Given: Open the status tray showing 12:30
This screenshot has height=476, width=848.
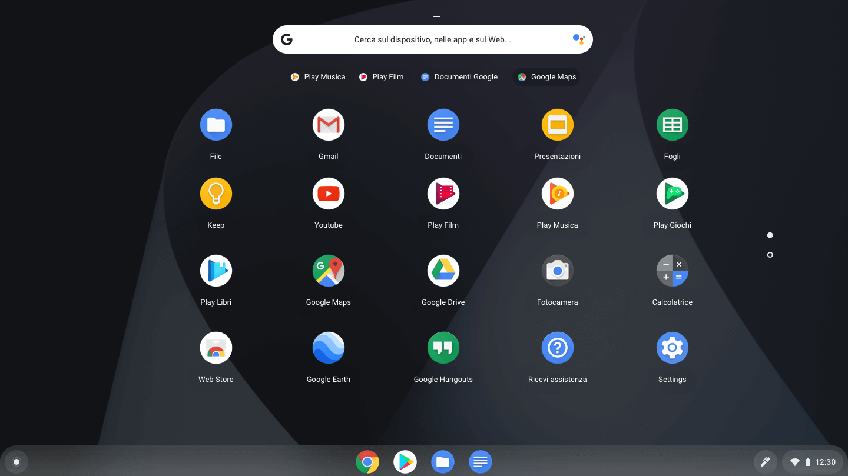Looking at the screenshot, I should click(813, 462).
